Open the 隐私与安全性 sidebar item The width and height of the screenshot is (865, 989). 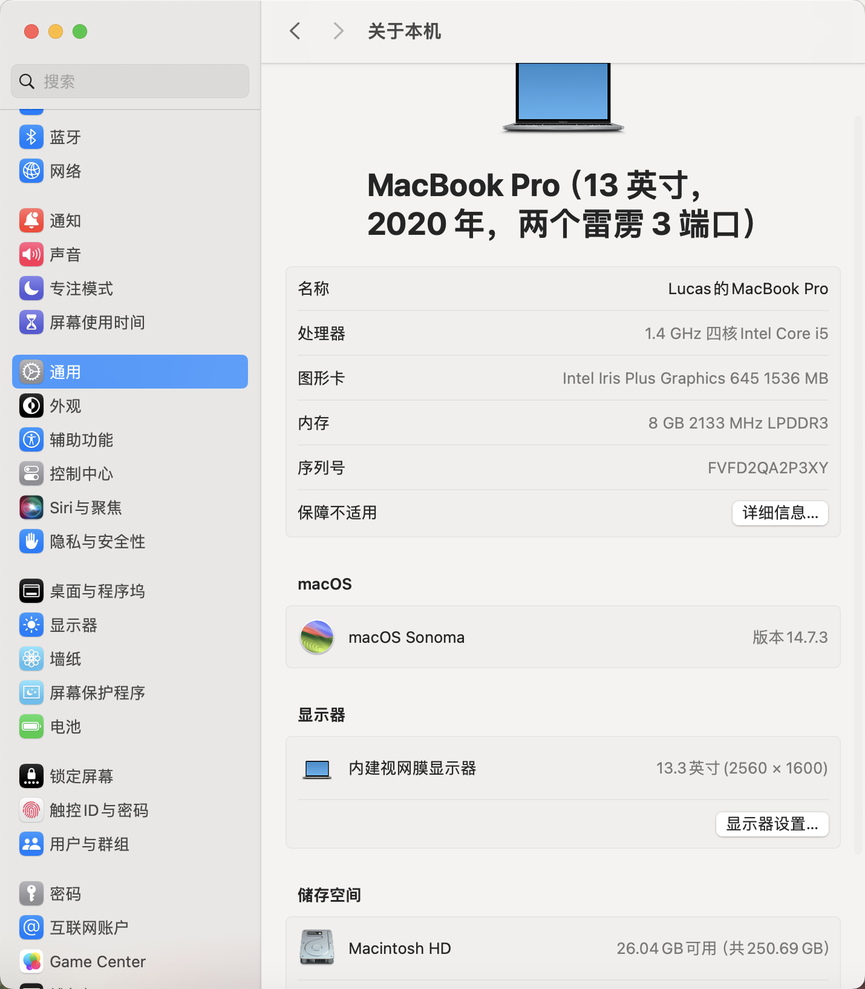[x=130, y=541]
